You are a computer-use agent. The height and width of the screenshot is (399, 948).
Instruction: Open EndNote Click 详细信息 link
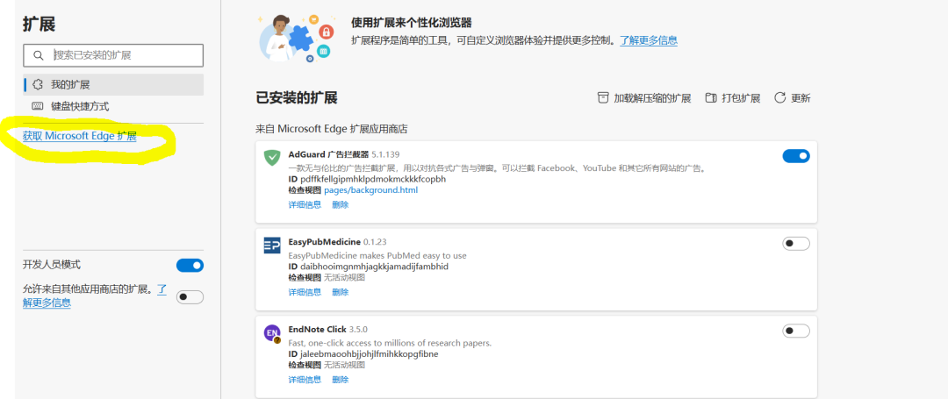tap(305, 380)
